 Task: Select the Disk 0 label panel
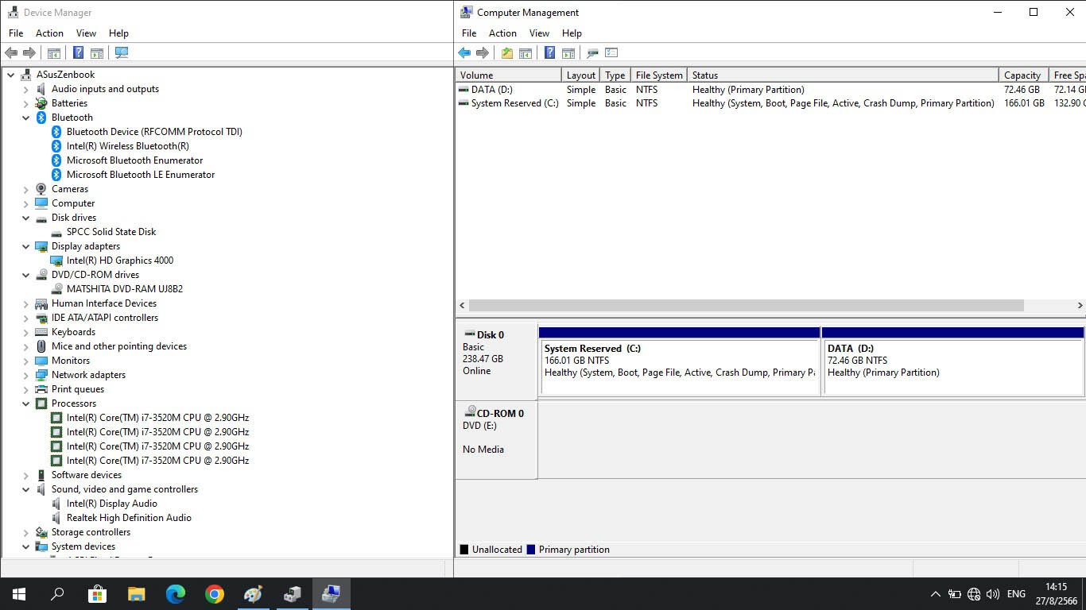tap(496, 361)
